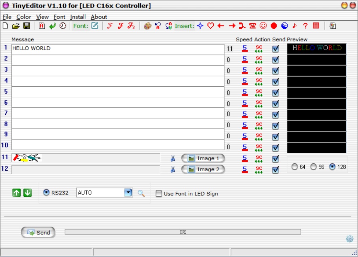Click the Send button
Screen dimensions: 358x257
coord(38,232)
